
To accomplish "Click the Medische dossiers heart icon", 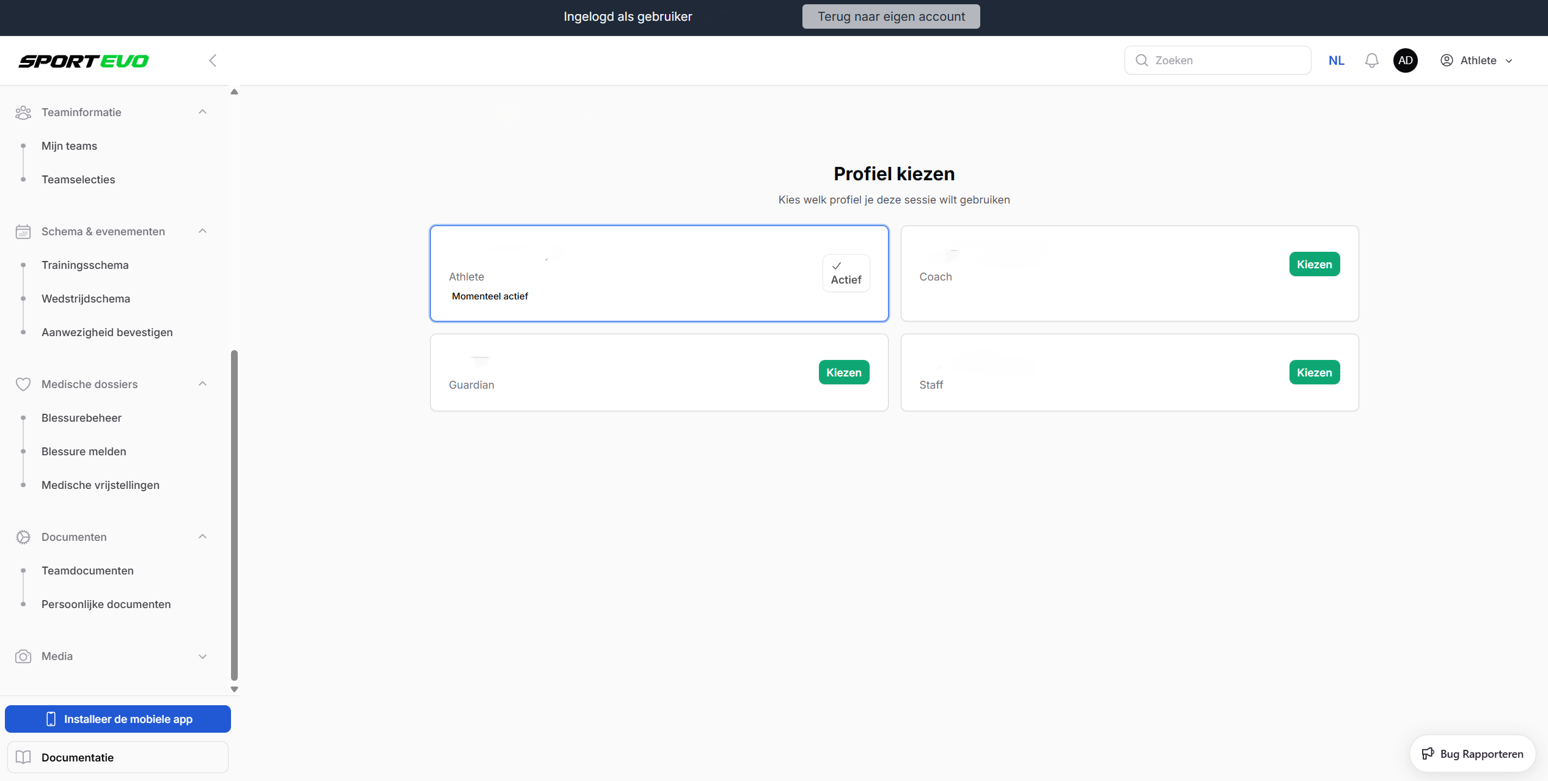I will [x=23, y=384].
